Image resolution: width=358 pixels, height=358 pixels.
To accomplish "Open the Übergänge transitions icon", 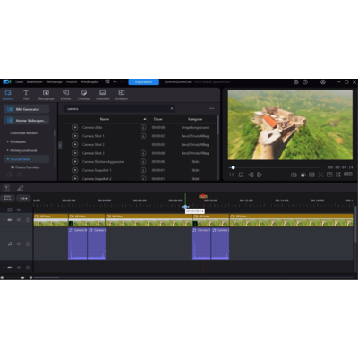I will pos(46,95).
